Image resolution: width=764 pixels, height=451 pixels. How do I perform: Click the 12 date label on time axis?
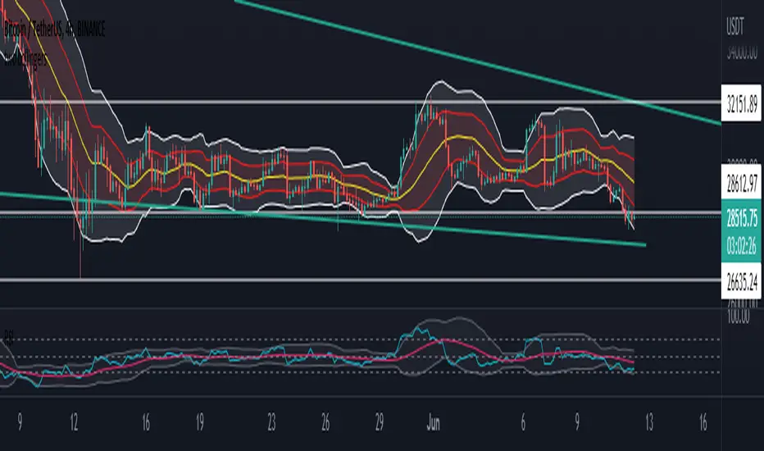tap(74, 423)
